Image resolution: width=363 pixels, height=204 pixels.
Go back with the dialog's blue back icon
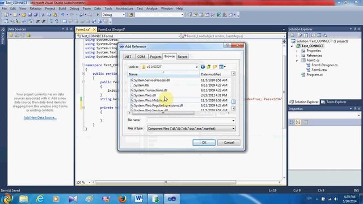(202, 67)
